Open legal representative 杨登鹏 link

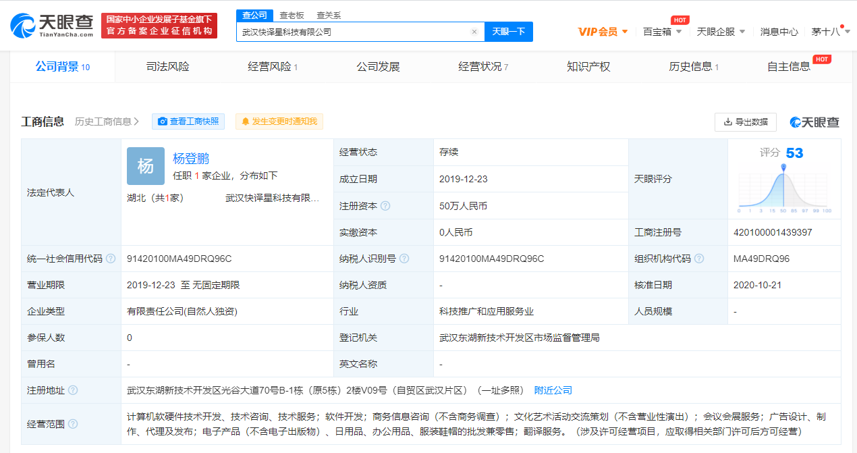click(191, 159)
